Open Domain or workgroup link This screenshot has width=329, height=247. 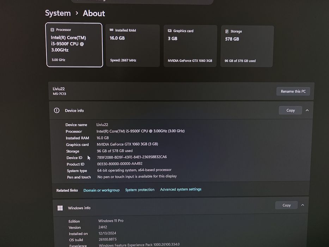pos(102,190)
